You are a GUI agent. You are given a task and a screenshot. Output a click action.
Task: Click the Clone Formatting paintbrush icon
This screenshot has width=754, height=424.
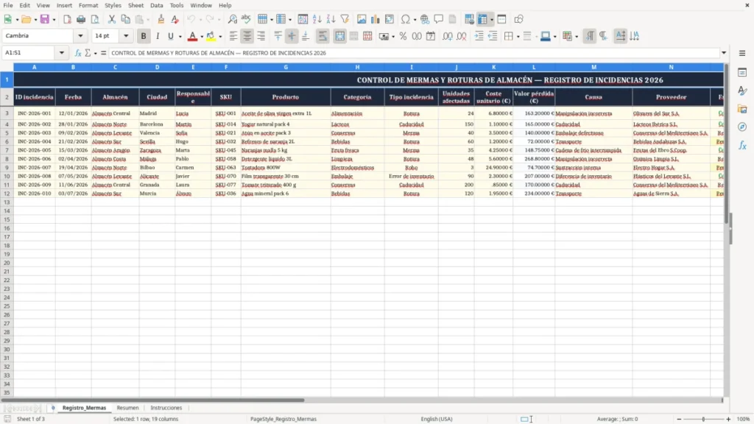pos(161,19)
